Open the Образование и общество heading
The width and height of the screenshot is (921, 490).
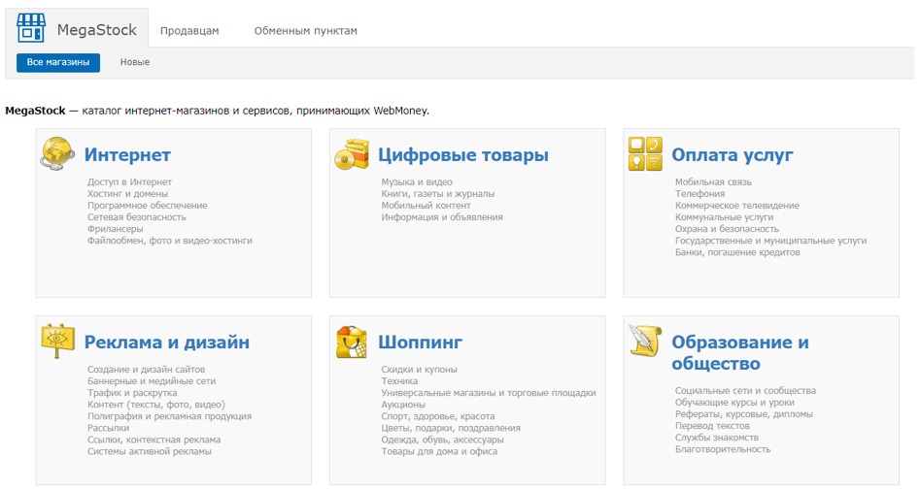click(740, 352)
